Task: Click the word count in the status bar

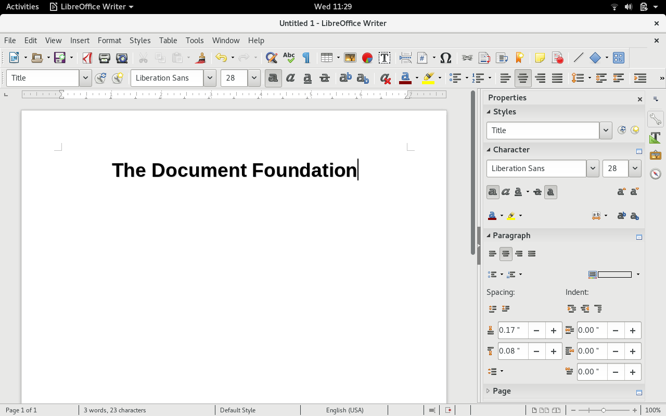Action: point(114,410)
